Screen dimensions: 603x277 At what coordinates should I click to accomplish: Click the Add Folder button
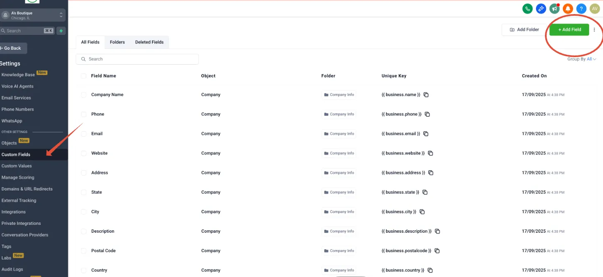coord(525,30)
